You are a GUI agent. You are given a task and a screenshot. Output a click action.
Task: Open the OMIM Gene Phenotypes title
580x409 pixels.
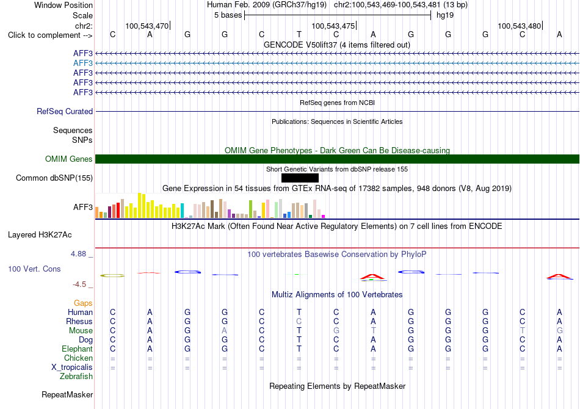[338, 151]
